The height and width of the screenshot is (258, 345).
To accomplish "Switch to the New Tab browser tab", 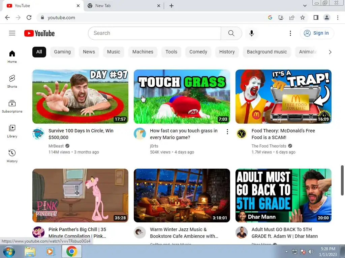I will [124, 6].
